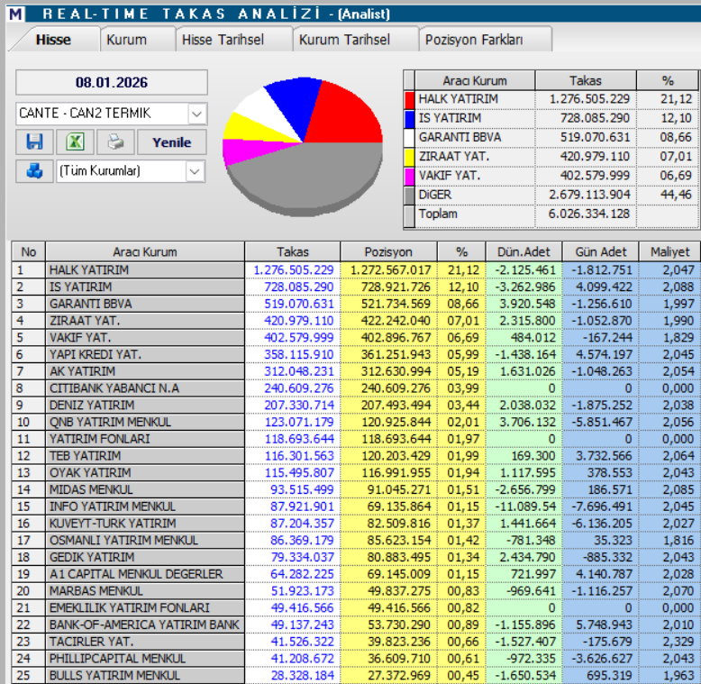This screenshot has height=684, width=701.
Task: Sort by the Takas column header in main table
Action: (292, 251)
